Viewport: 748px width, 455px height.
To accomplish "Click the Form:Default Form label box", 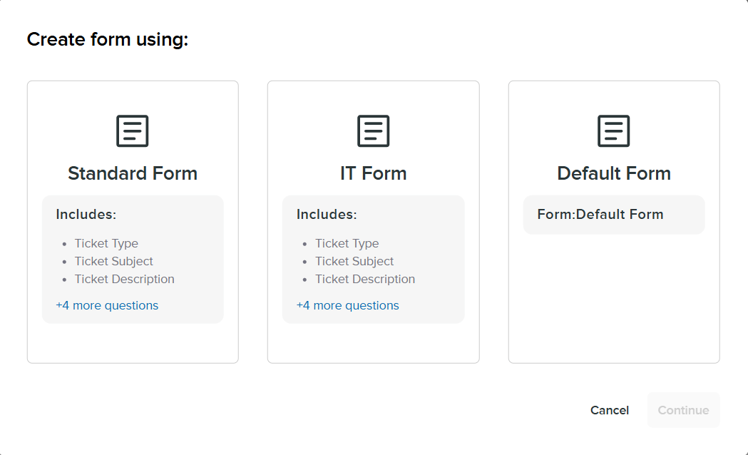I will (x=613, y=215).
